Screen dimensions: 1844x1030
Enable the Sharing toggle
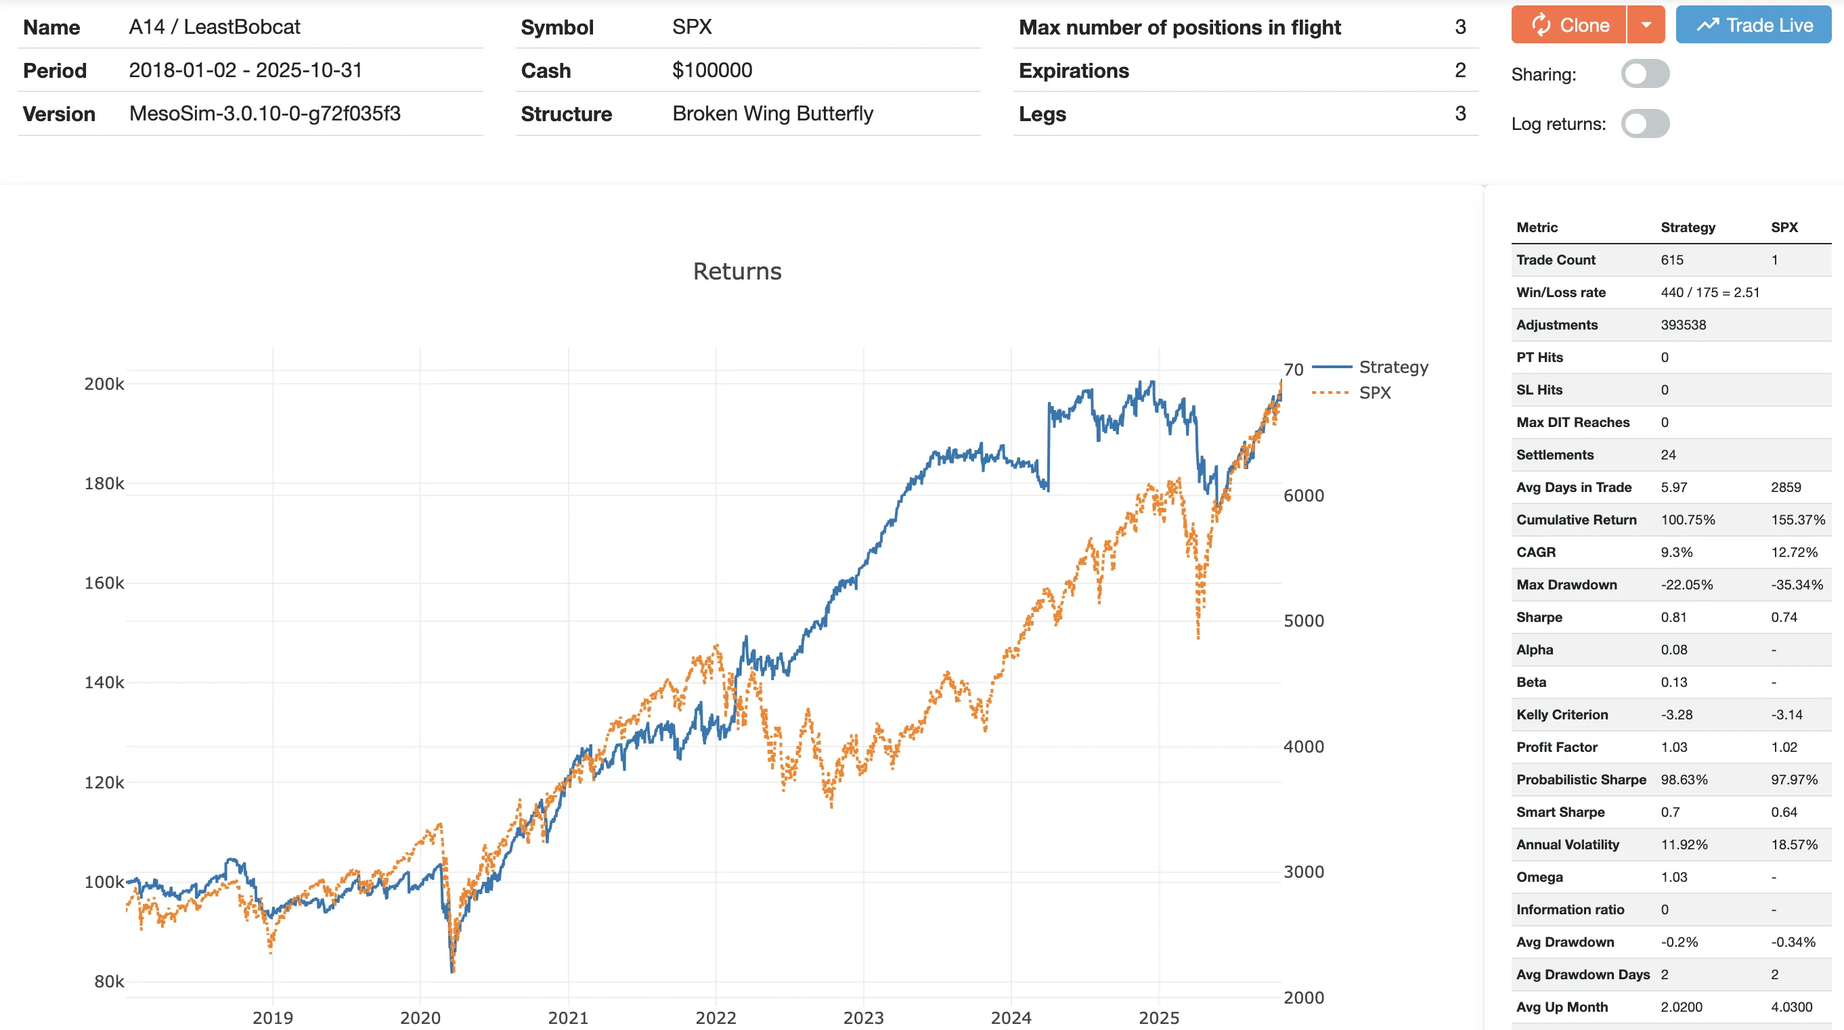click(x=1646, y=73)
